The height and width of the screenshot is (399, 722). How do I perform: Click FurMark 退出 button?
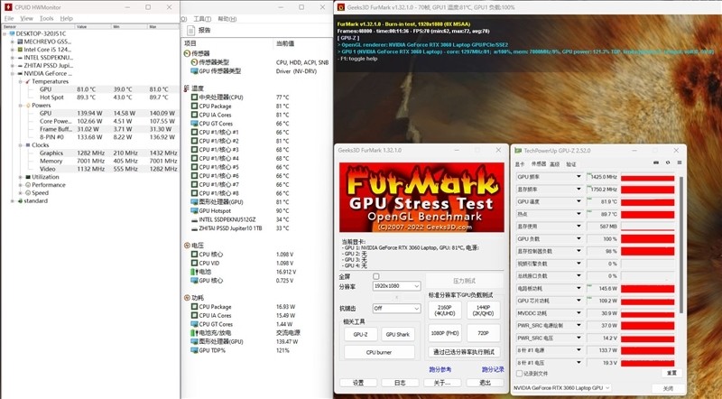pyautogui.click(x=485, y=383)
